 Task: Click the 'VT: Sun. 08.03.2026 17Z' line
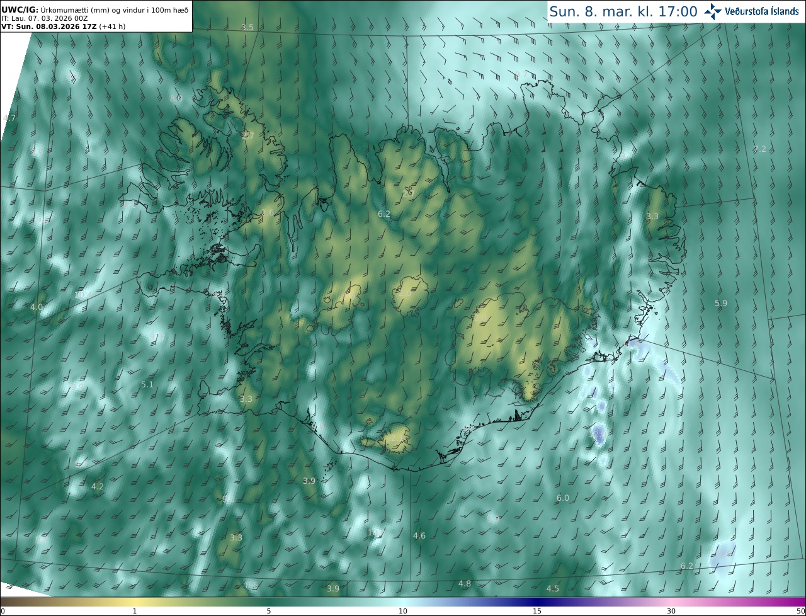pyautogui.click(x=48, y=27)
